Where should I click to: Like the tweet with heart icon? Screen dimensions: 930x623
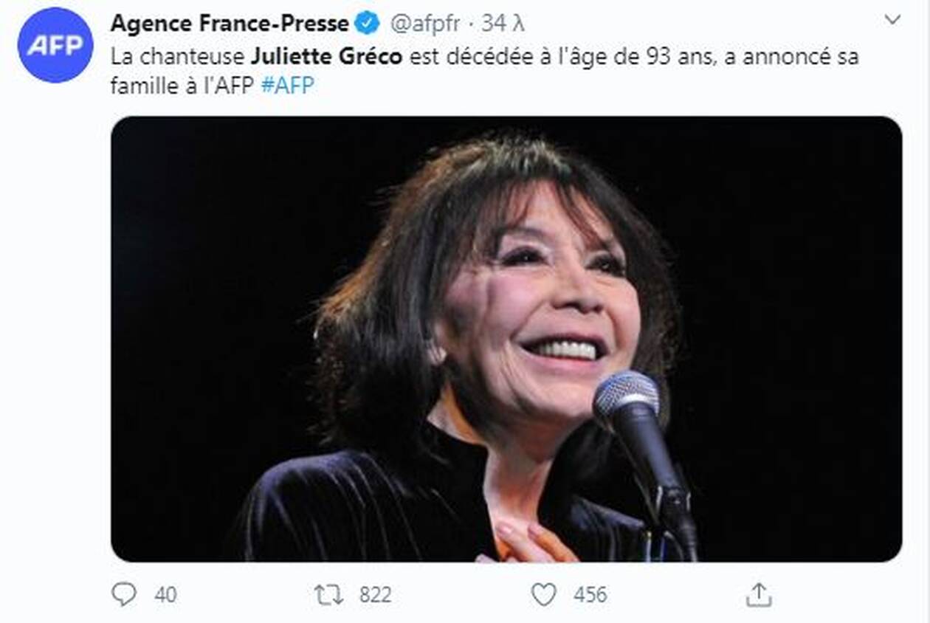point(544,594)
